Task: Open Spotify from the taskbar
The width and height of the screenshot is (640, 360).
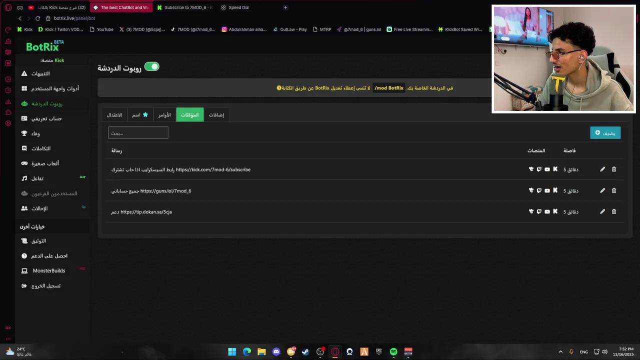Action: (393, 352)
